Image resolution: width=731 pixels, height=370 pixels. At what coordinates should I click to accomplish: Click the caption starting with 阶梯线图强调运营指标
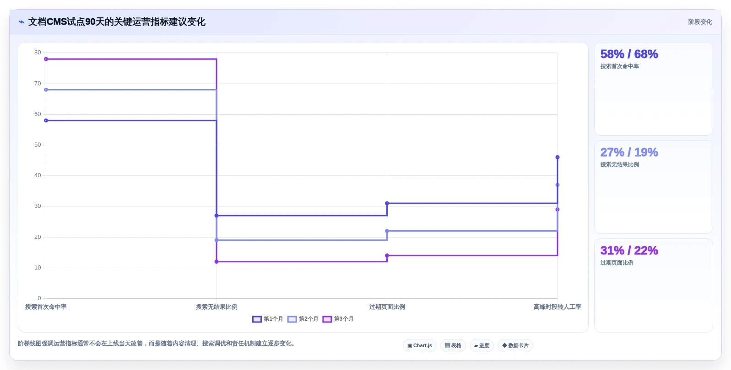(x=157, y=344)
